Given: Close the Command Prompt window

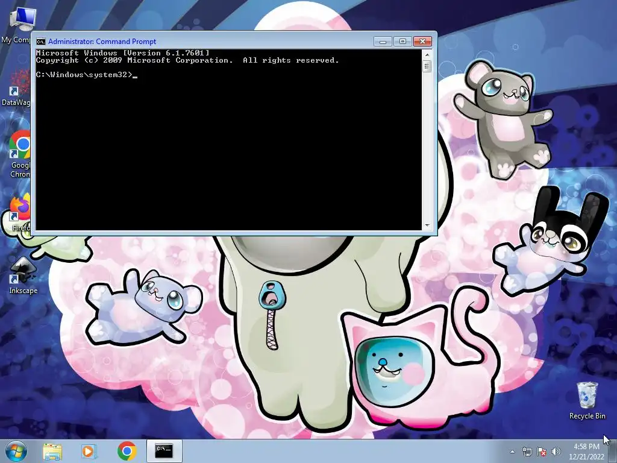Looking at the screenshot, I should (x=422, y=42).
